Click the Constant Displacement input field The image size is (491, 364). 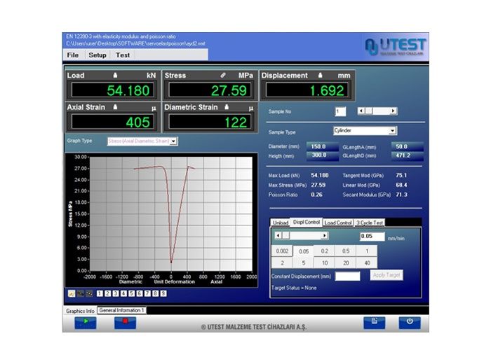pyautogui.click(x=347, y=276)
